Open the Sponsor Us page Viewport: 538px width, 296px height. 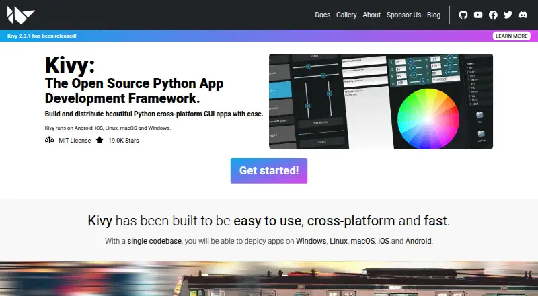coord(403,15)
